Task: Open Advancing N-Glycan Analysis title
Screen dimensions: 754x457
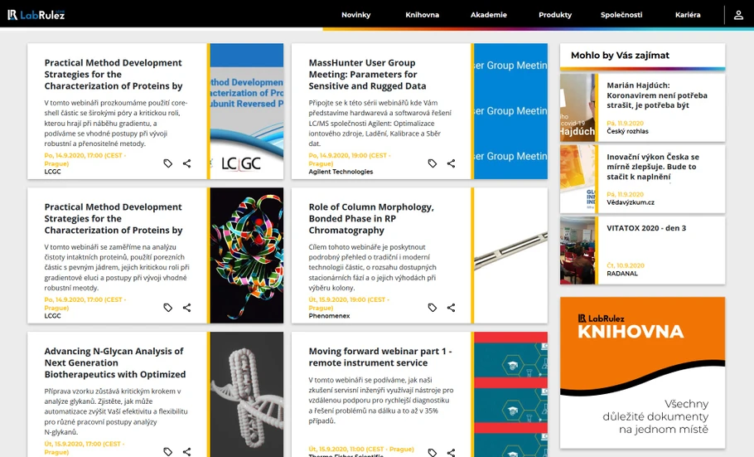Action: tap(115, 362)
